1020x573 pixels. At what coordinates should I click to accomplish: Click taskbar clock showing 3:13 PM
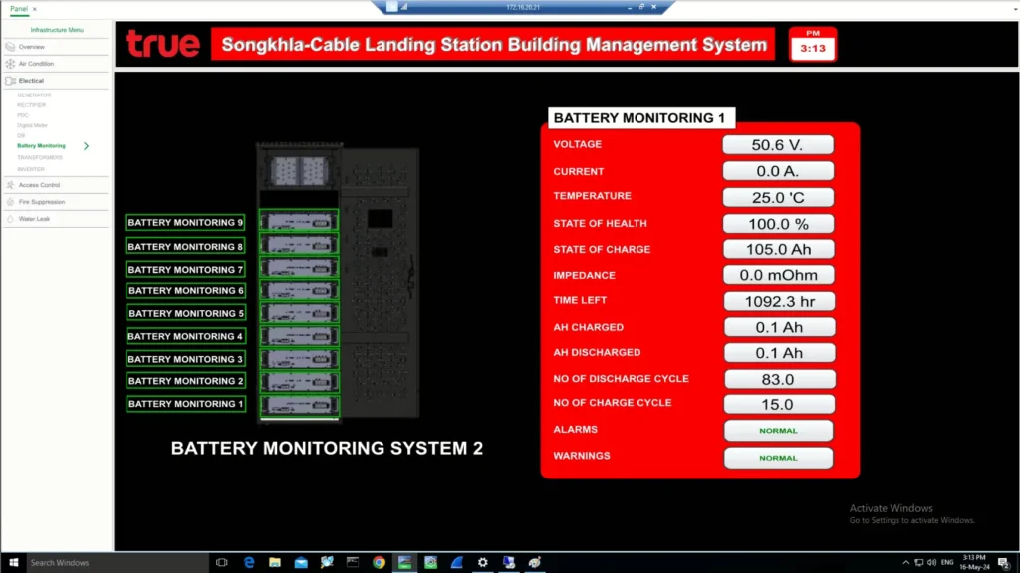[974, 563]
